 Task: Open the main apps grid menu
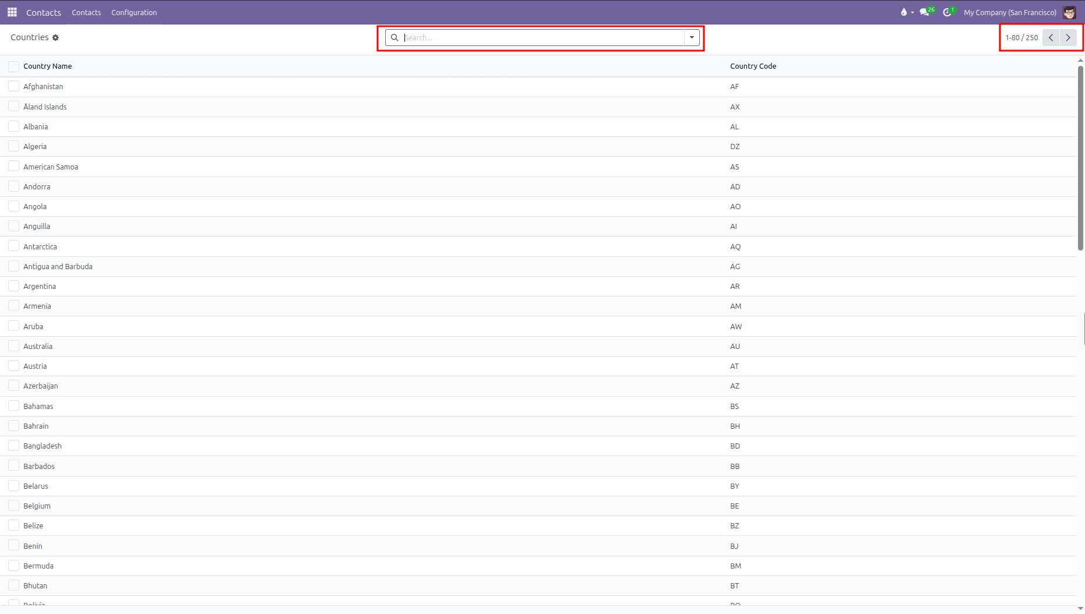pyautogui.click(x=12, y=12)
